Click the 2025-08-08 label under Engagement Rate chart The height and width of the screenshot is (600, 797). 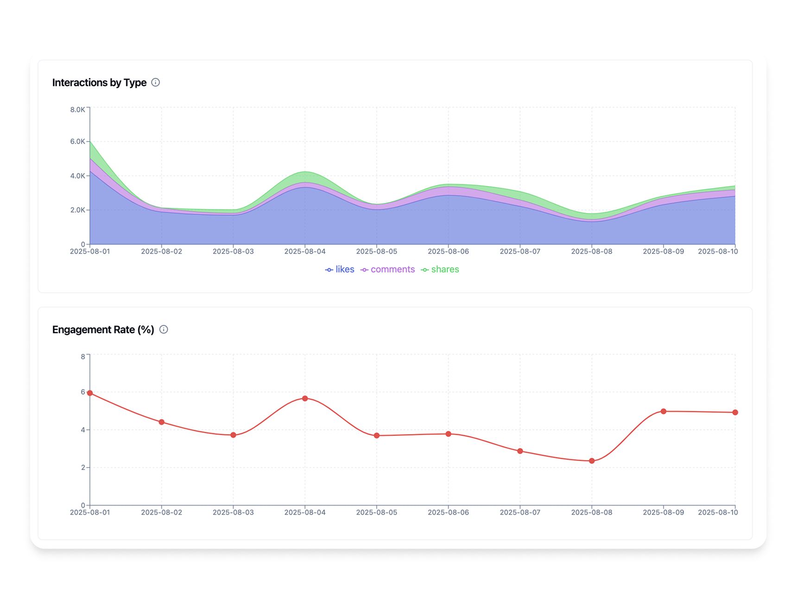tap(592, 512)
